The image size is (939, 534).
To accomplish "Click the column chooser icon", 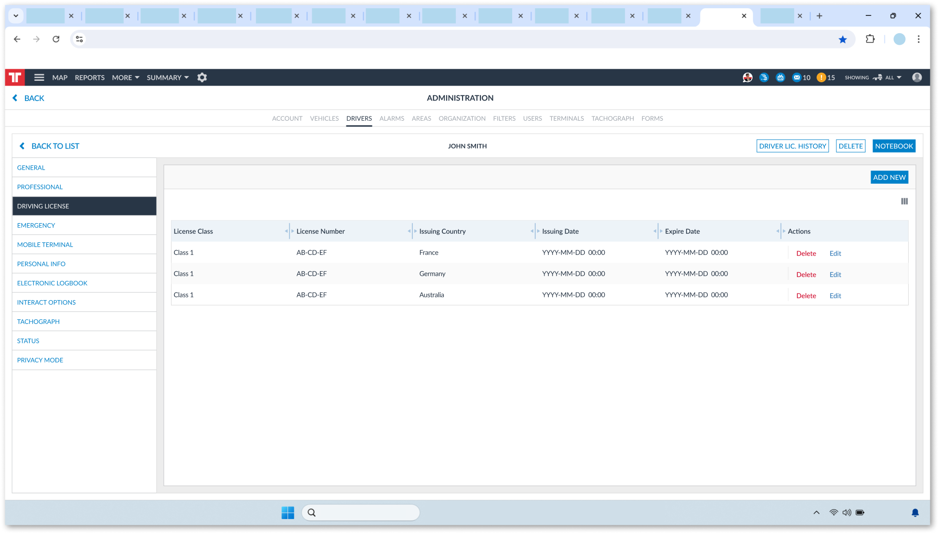I will (x=904, y=202).
